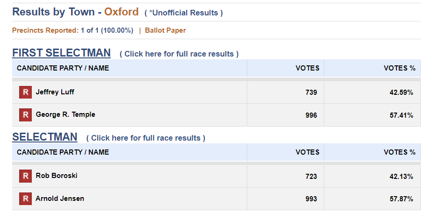This screenshot has width=424, height=213.
Task: Click VOTES % column header in Selectman table
Action: point(399,152)
